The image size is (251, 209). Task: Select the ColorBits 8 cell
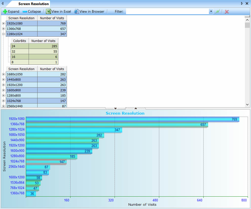(x=20, y=62)
